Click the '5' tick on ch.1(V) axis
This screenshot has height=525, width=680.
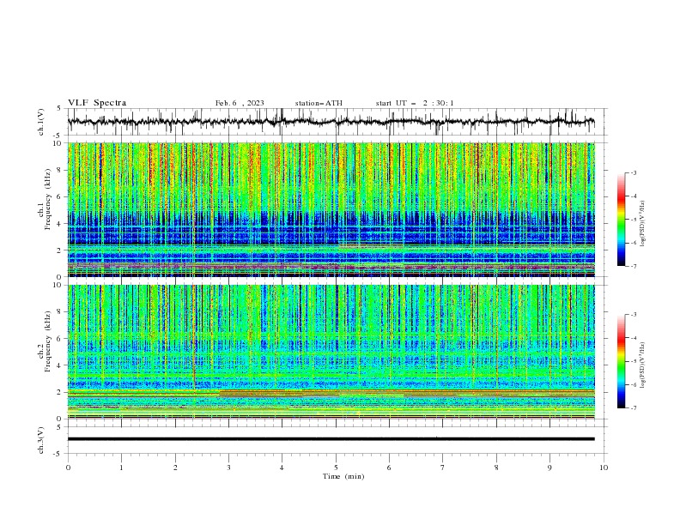59,108
